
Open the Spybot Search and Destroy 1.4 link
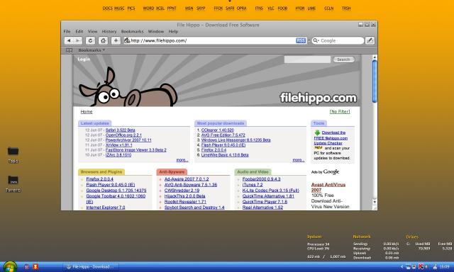(x=194, y=208)
